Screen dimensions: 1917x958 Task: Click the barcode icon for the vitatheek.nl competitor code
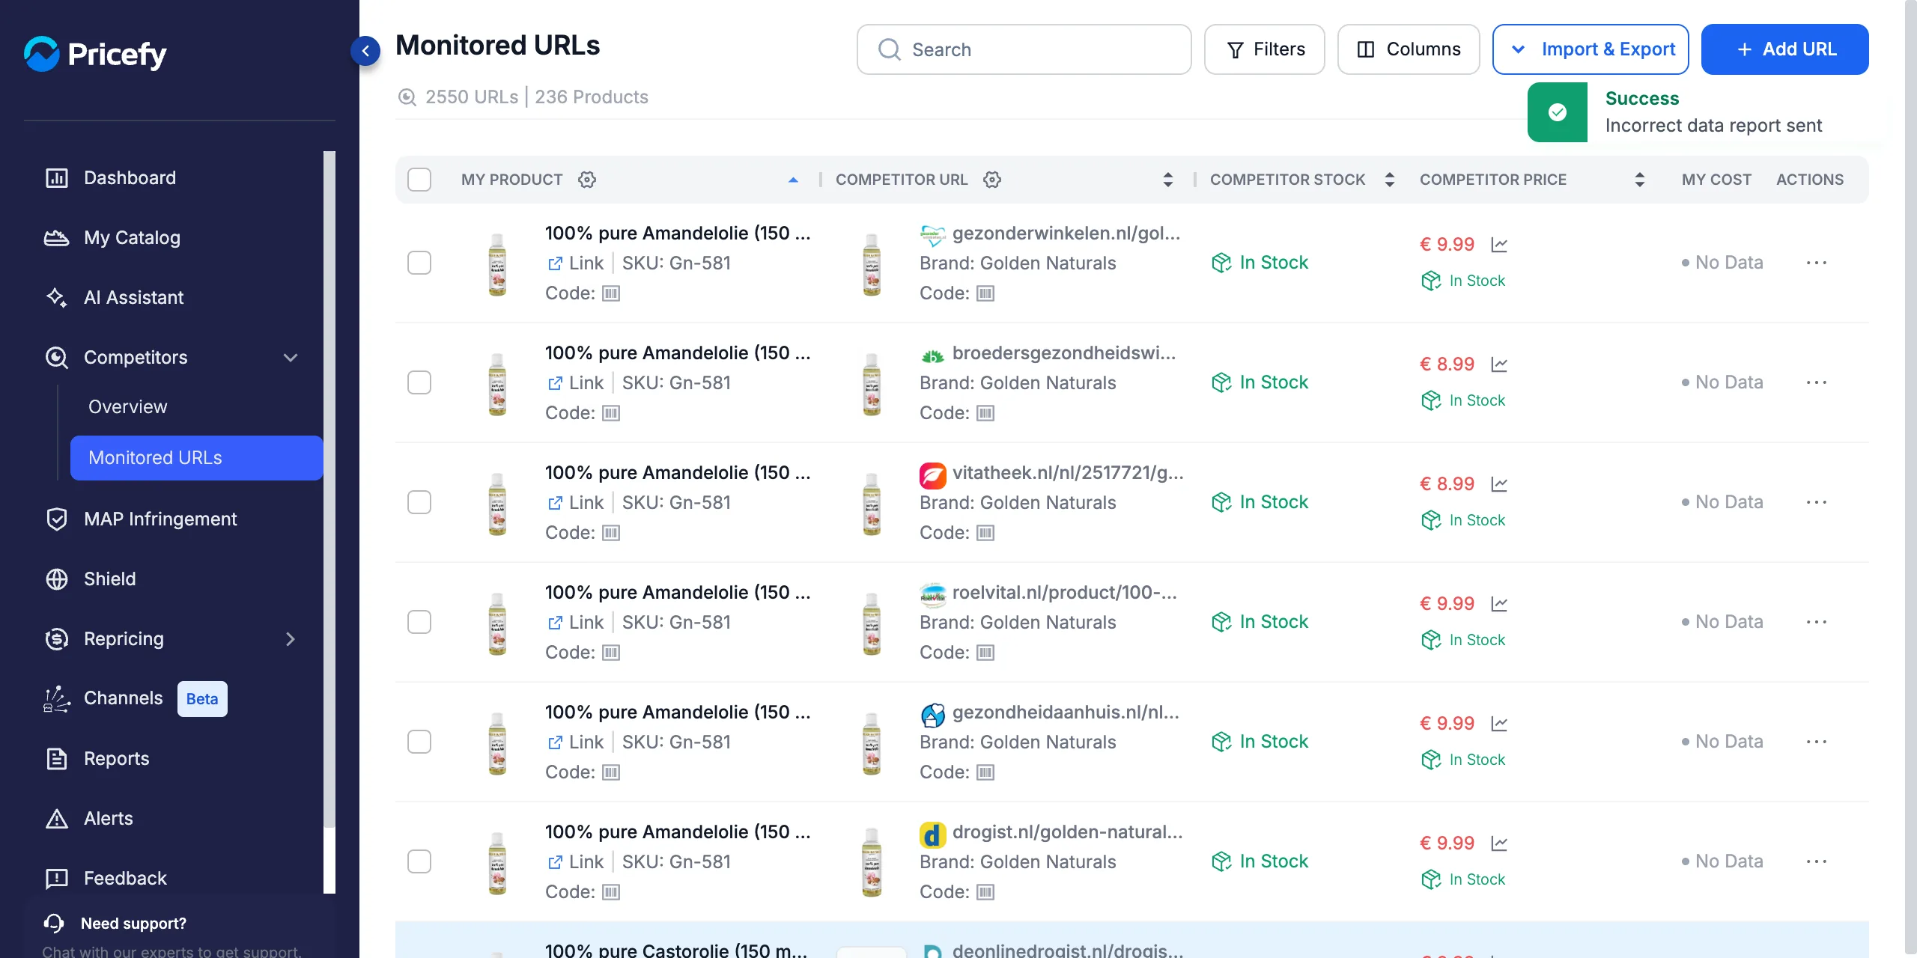tap(985, 533)
